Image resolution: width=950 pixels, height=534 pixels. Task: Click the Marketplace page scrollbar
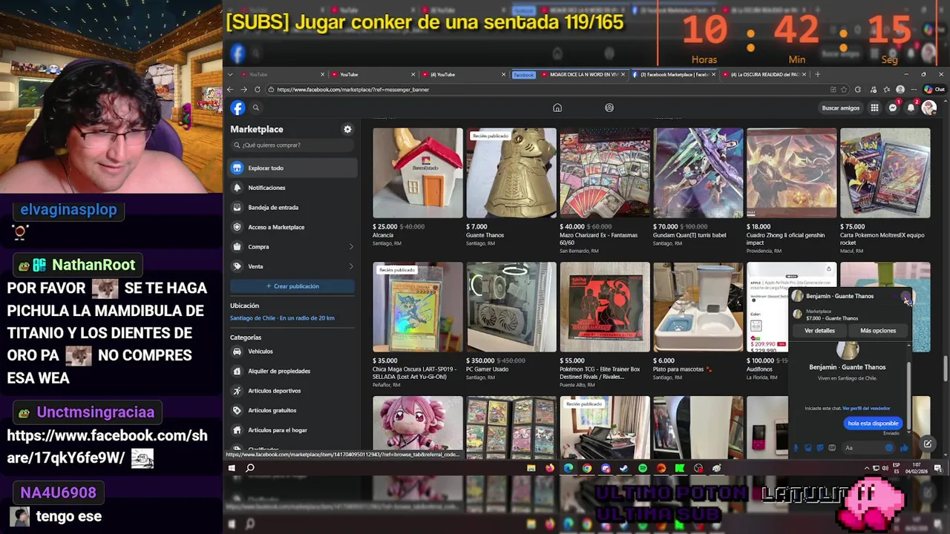click(x=945, y=367)
